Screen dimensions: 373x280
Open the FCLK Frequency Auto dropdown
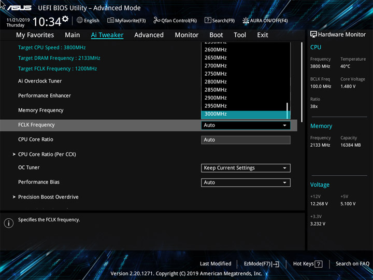pyautogui.click(x=246, y=125)
